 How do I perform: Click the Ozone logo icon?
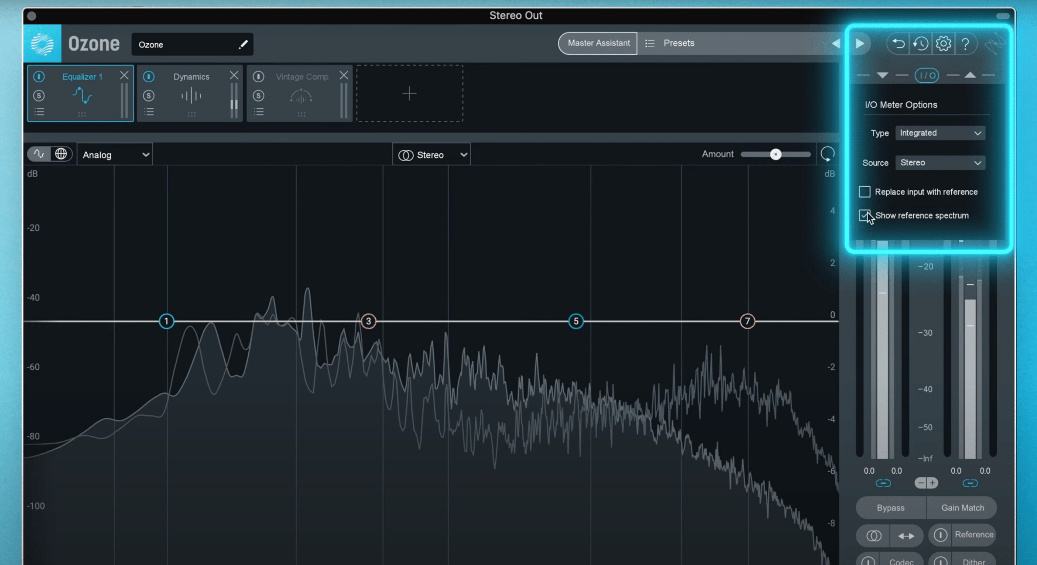42,43
